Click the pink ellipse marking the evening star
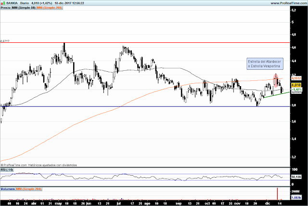 click(x=276, y=80)
